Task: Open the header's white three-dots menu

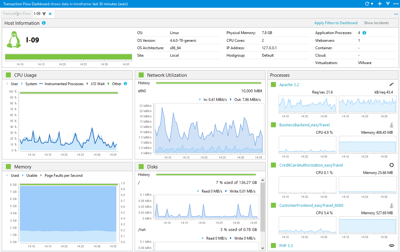Action: click(396, 4)
